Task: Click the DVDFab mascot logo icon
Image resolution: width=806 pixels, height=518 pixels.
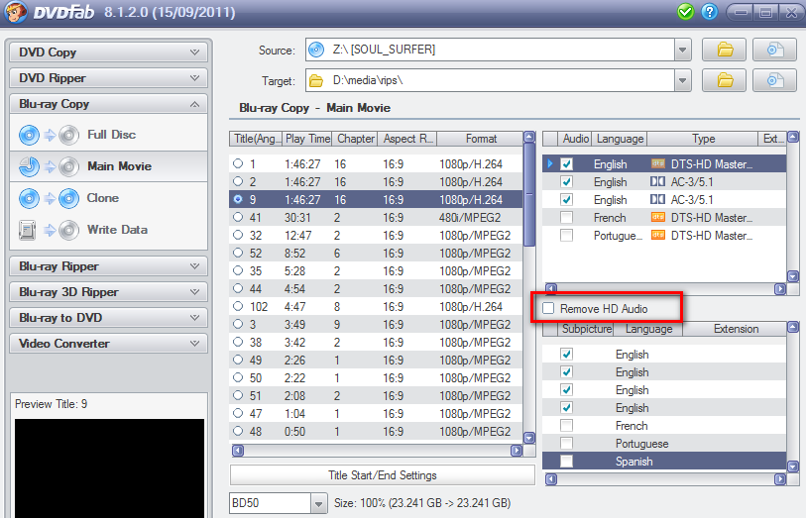Action: coord(16,12)
